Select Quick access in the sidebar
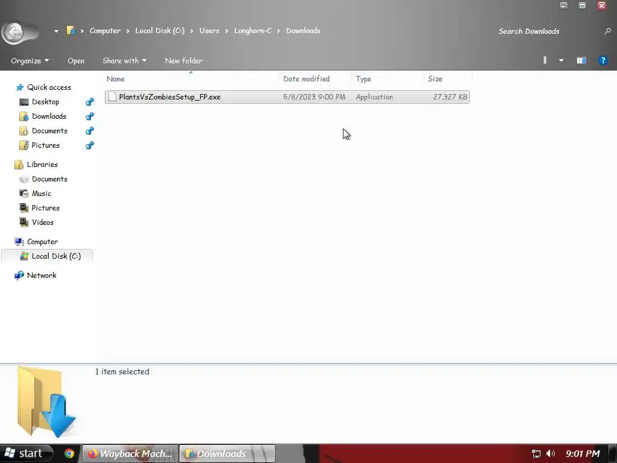Screen dimensions: 617x463 click(49, 87)
